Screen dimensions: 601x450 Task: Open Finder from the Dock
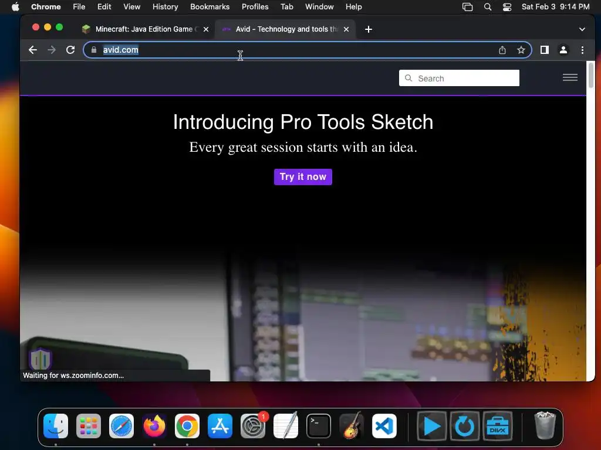56,426
